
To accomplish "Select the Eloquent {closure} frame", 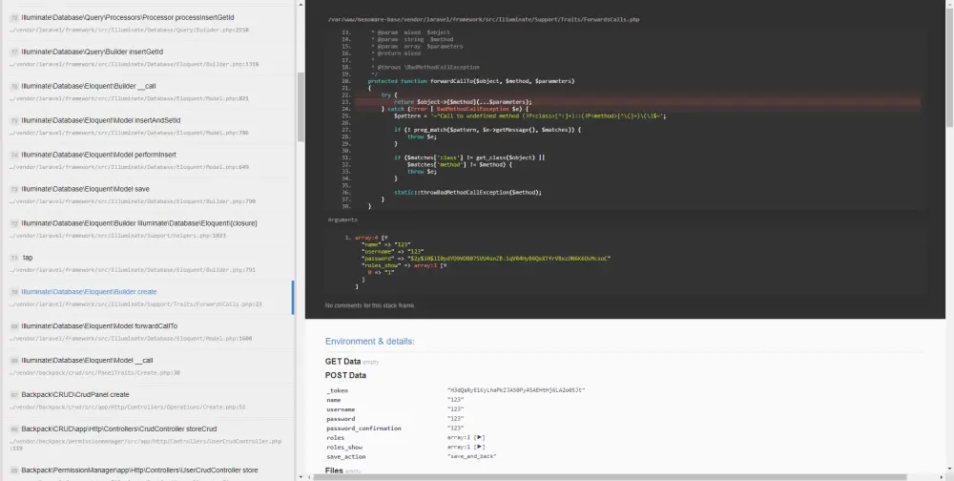I will (x=149, y=229).
